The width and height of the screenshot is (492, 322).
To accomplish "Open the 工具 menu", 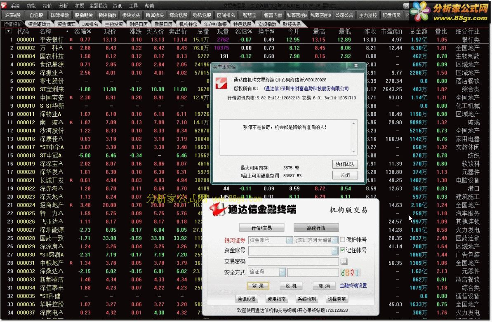I will click(x=133, y=6).
